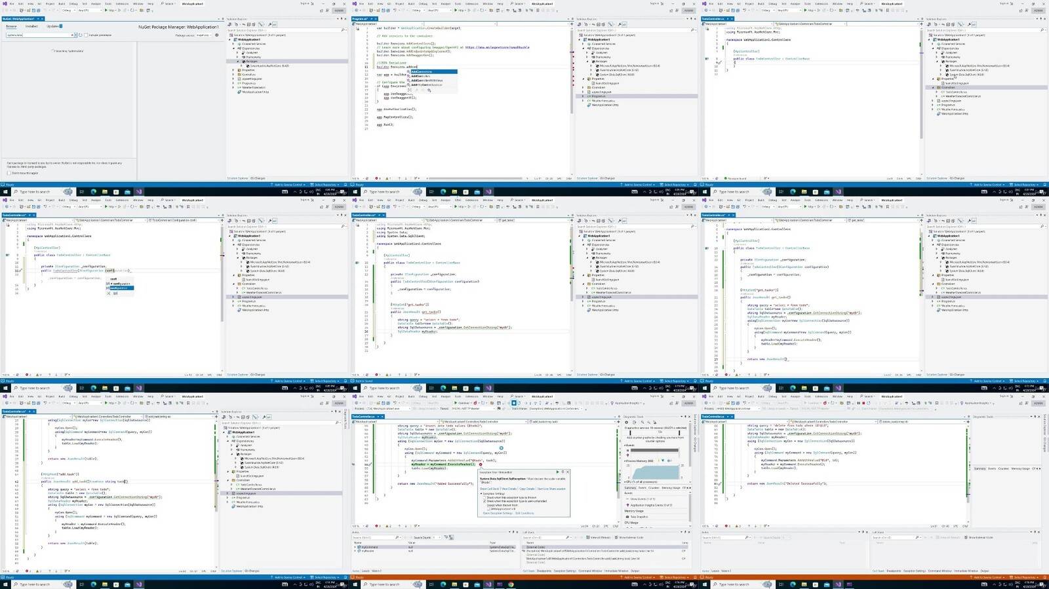Select AddControllersWithViews in the IntelliSense list

427,81
